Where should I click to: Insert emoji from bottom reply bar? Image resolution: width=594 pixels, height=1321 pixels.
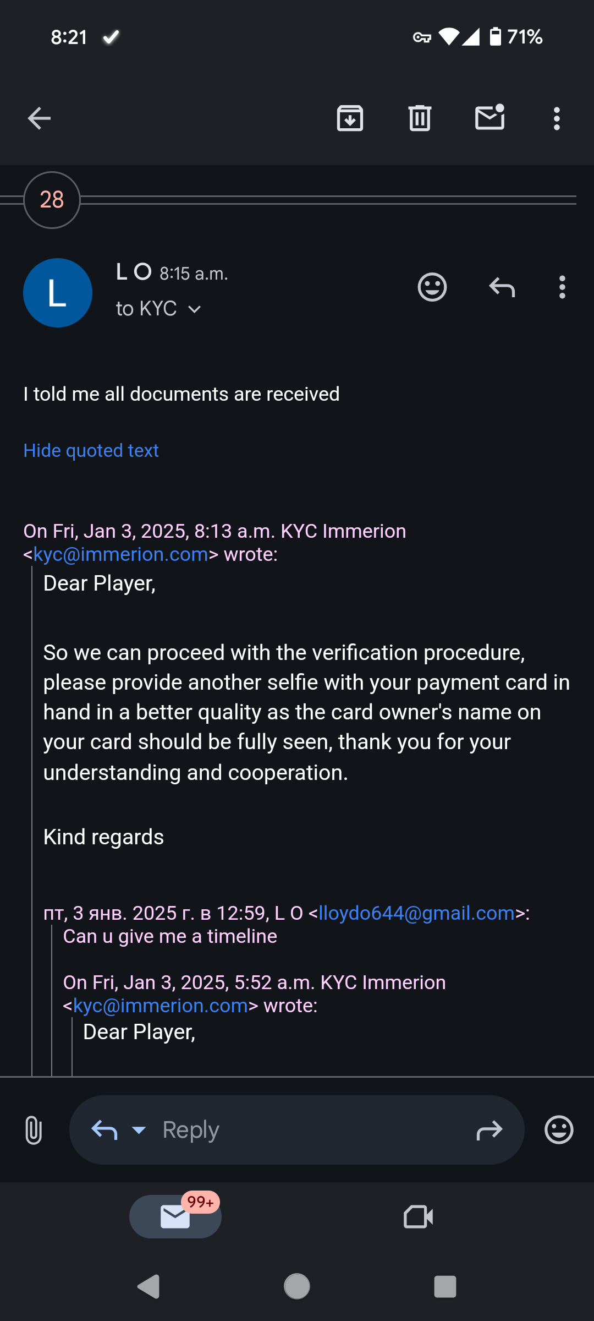[559, 1130]
